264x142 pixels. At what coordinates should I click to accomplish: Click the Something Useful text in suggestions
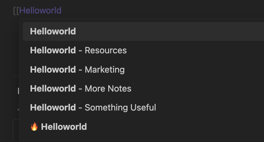pos(120,108)
